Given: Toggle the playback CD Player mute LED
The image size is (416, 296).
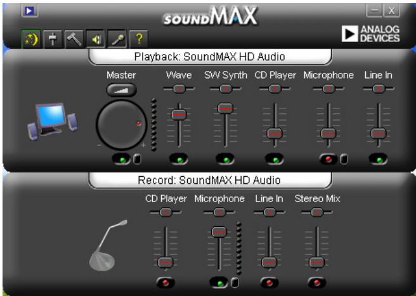Looking at the screenshot, I should tap(275, 159).
